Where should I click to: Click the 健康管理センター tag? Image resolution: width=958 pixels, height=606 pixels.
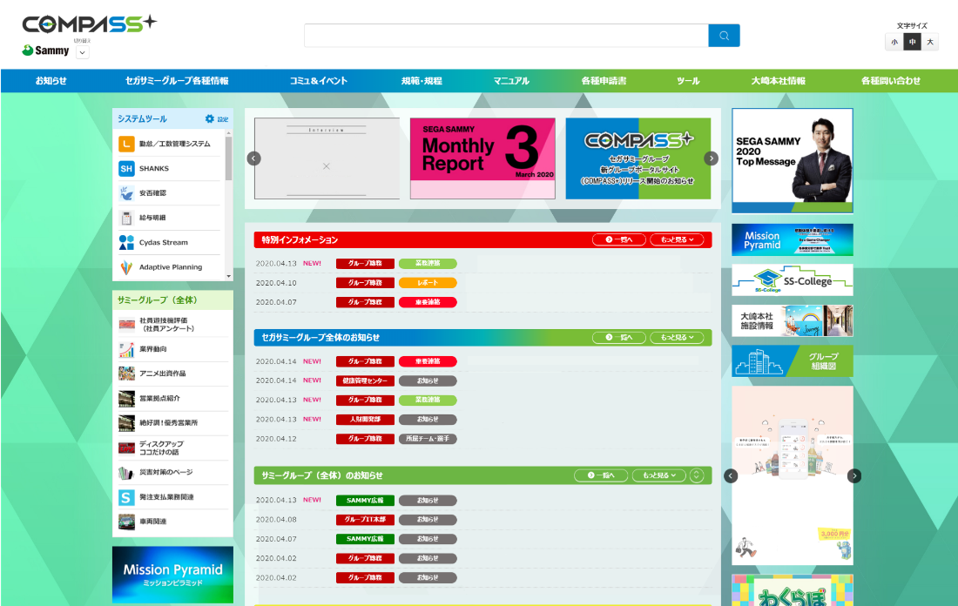365,380
